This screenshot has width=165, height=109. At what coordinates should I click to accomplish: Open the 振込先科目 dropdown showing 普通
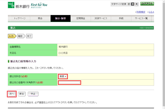tap(63, 76)
